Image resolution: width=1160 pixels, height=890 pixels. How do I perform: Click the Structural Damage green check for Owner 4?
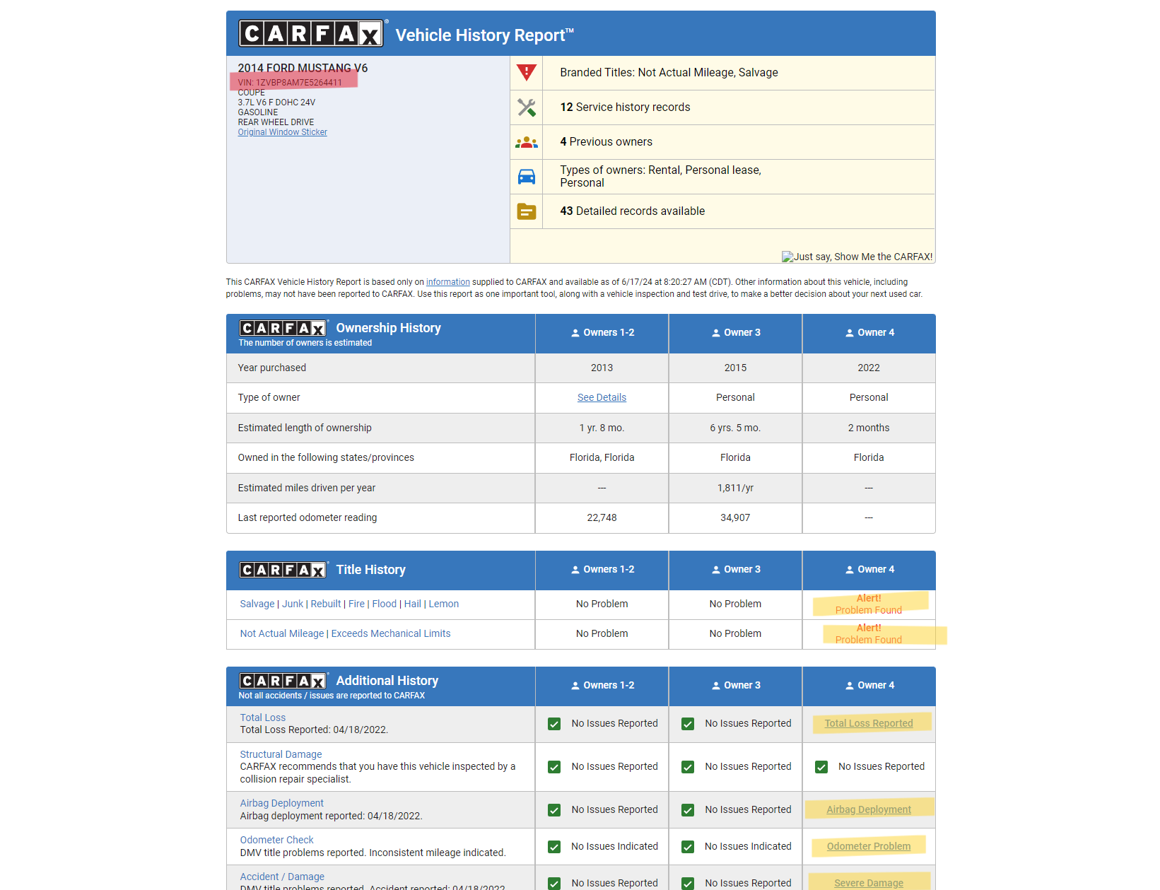[x=821, y=767]
